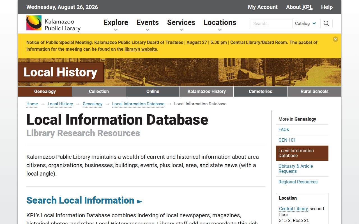The height and width of the screenshot is (224, 359).
Task: Click the 'More in Genealogy' sidebar heading
Action: pos(297,119)
